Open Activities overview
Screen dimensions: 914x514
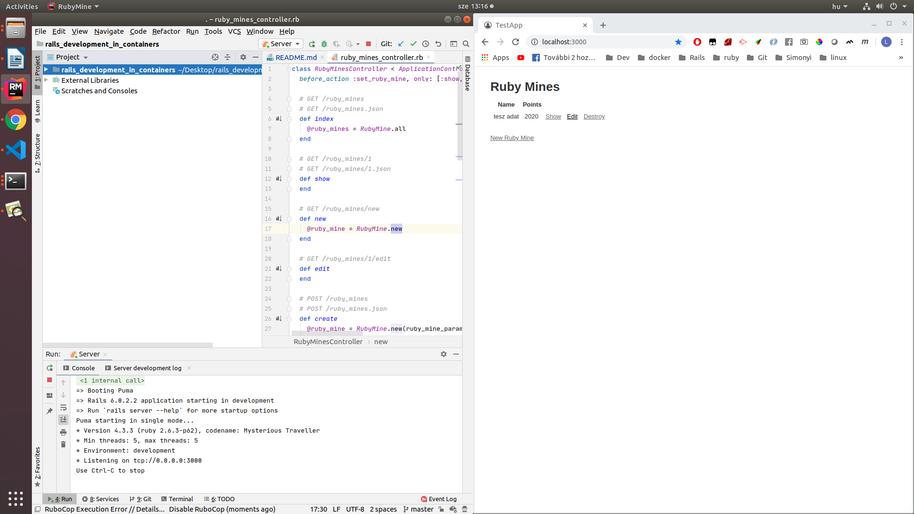coord(22,6)
